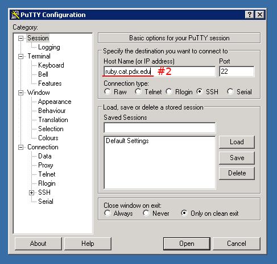Open the Appearance category
The width and height of the screenshot is (277, 264).
pyautogui.click(x=55, y=102)
